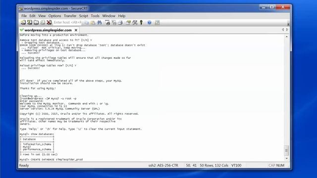Click the 'CAP' status indicator
Viewport: 317px width, 178px height.
272,165
